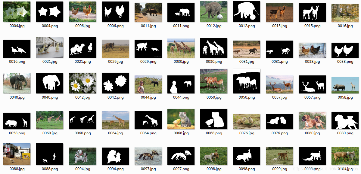Screen dimensions: 361x174
Task: Select the 0004.jpg flower thumbnail
Action: pos(17,12)
